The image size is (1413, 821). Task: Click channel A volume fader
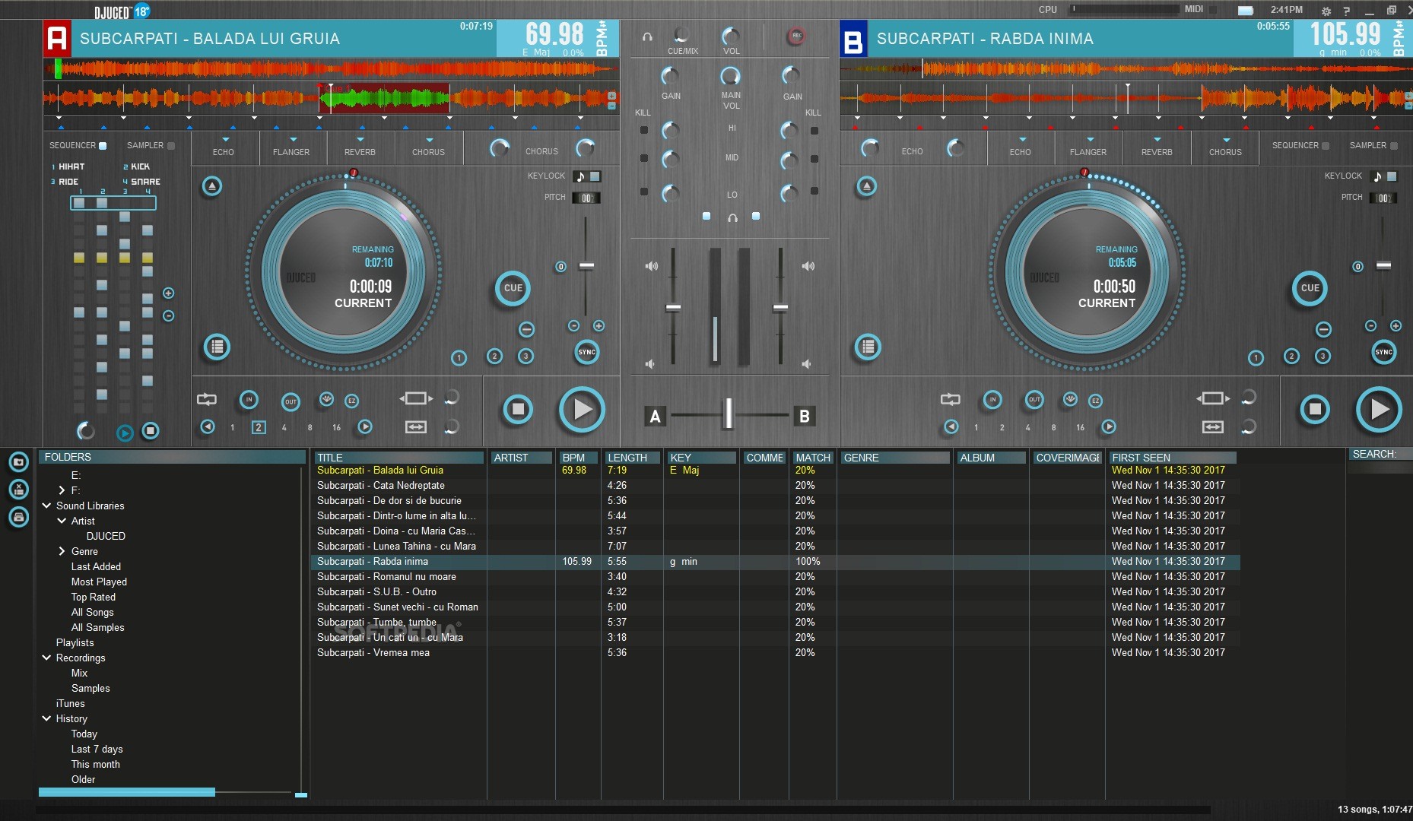(673, 308)
